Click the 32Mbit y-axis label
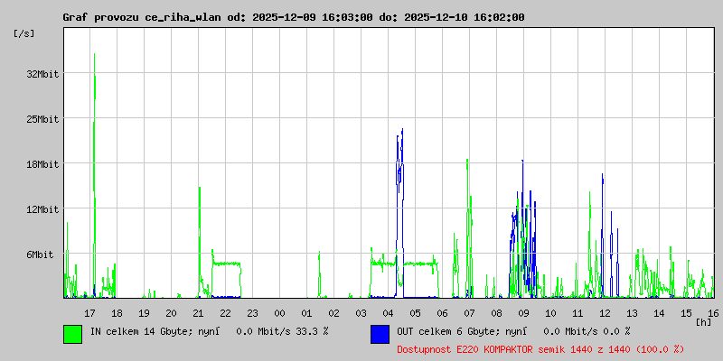 click(x=42, y=74)
